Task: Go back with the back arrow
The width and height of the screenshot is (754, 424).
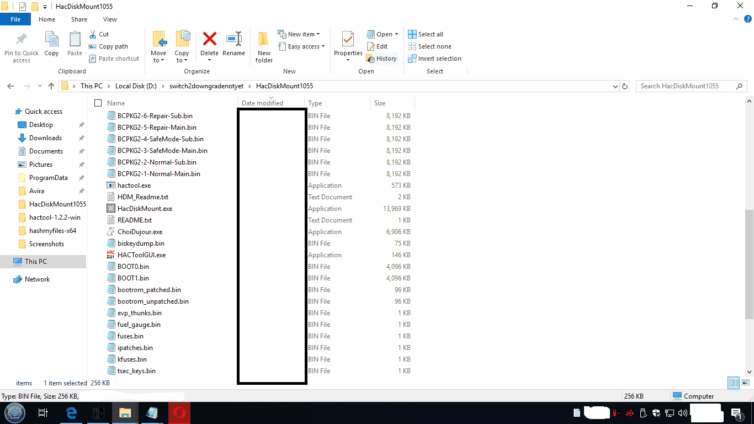Action: point(10,86)
